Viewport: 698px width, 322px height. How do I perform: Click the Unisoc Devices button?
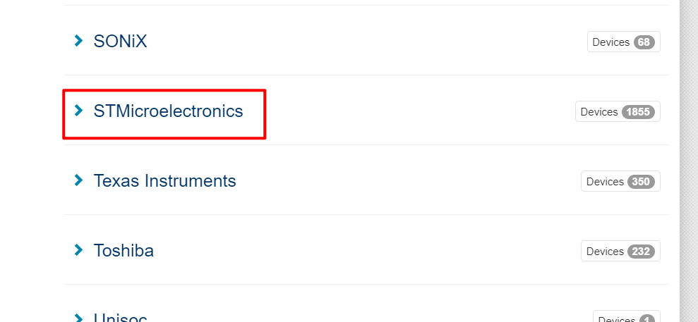pyautogui.click(x=627, y=316)
